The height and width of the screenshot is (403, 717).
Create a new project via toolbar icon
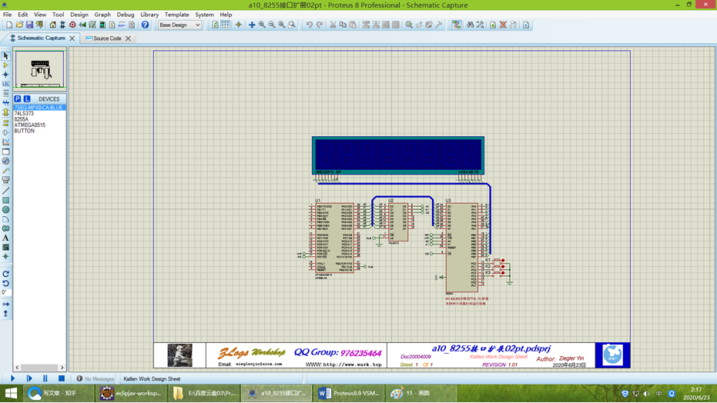(9, 25)
